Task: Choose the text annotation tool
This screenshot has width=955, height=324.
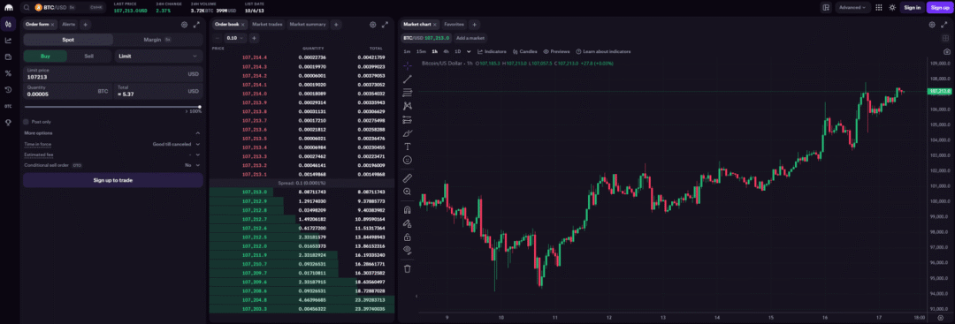Action: [408, 147]
